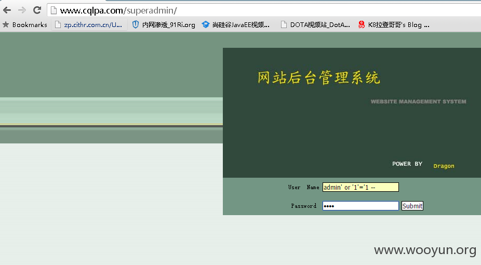Click the Password label

click(x=304, y=206)
